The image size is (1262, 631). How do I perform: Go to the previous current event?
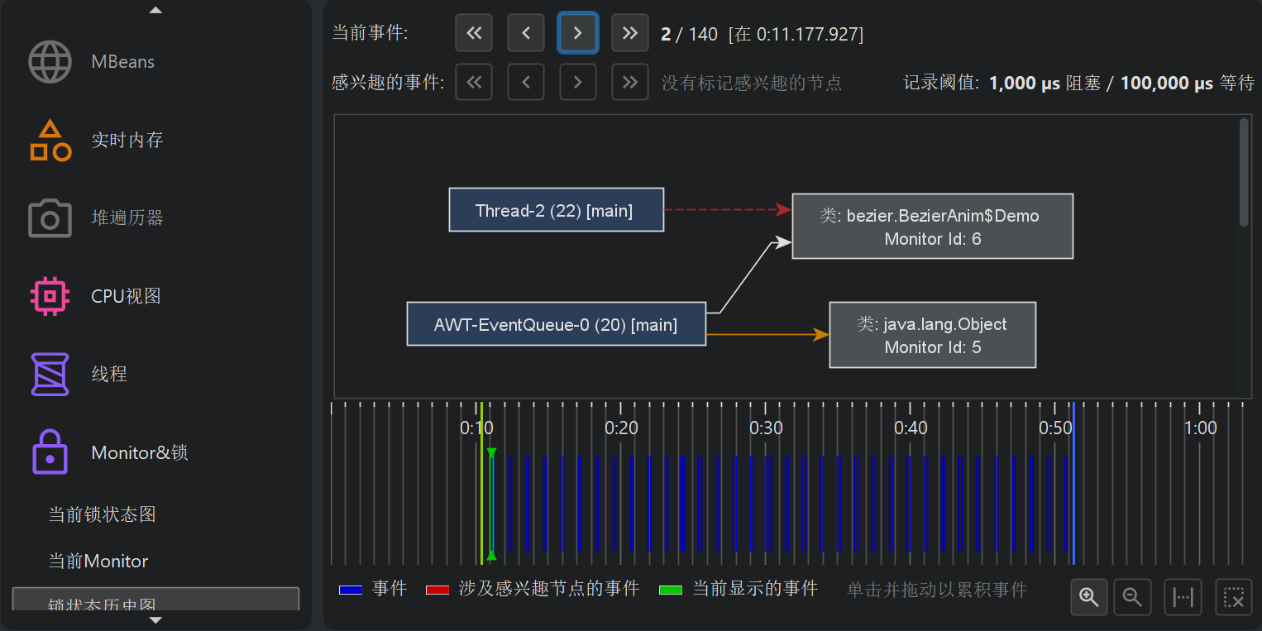[x=526, y=33]
